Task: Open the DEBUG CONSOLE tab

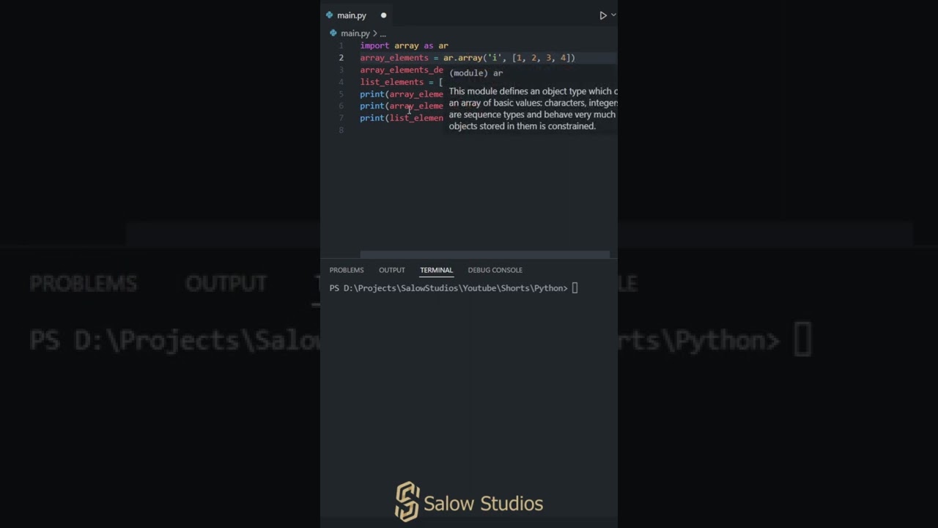Action: coord(495,270)
